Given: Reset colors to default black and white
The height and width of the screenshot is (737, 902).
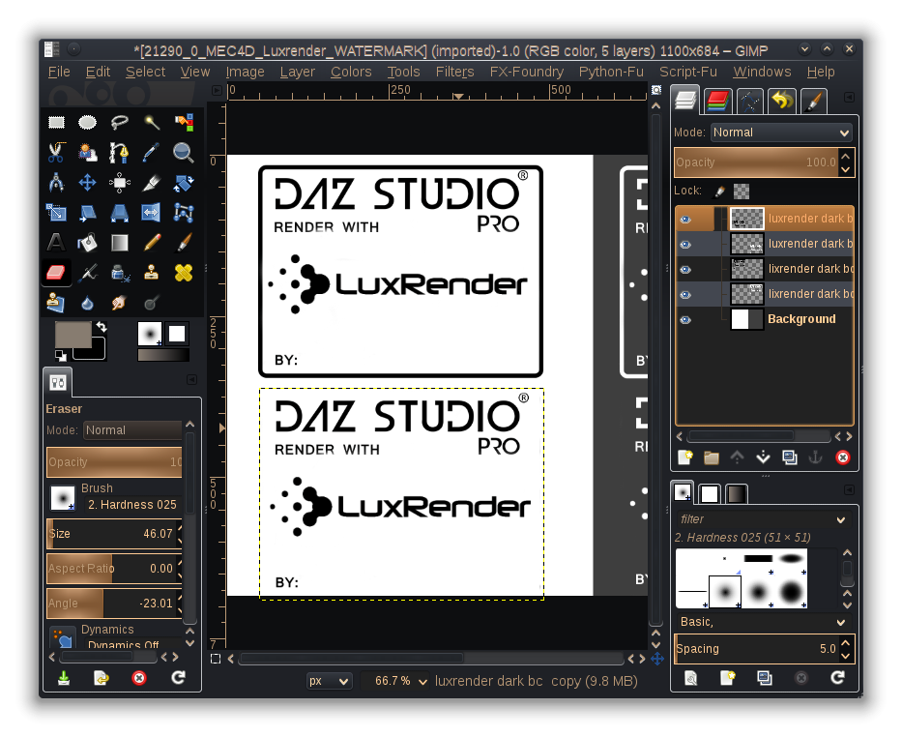Looking at the screenshot, I should pyautogui.click(x=60, y=356).
